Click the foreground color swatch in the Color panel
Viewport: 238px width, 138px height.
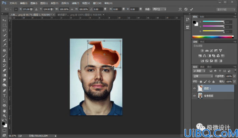point(194,22)
